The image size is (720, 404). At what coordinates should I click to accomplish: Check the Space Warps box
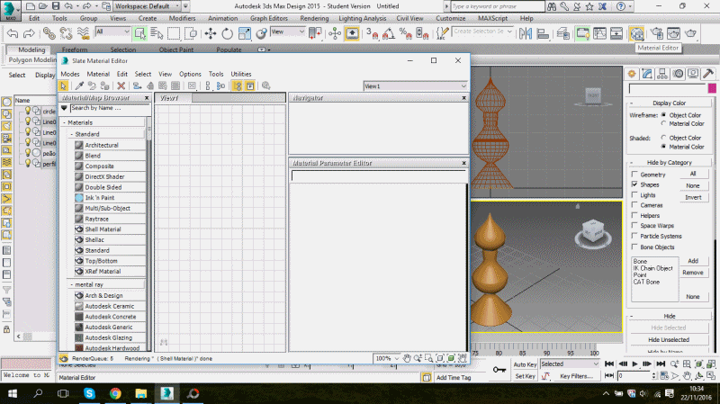[x=634, y=226]
